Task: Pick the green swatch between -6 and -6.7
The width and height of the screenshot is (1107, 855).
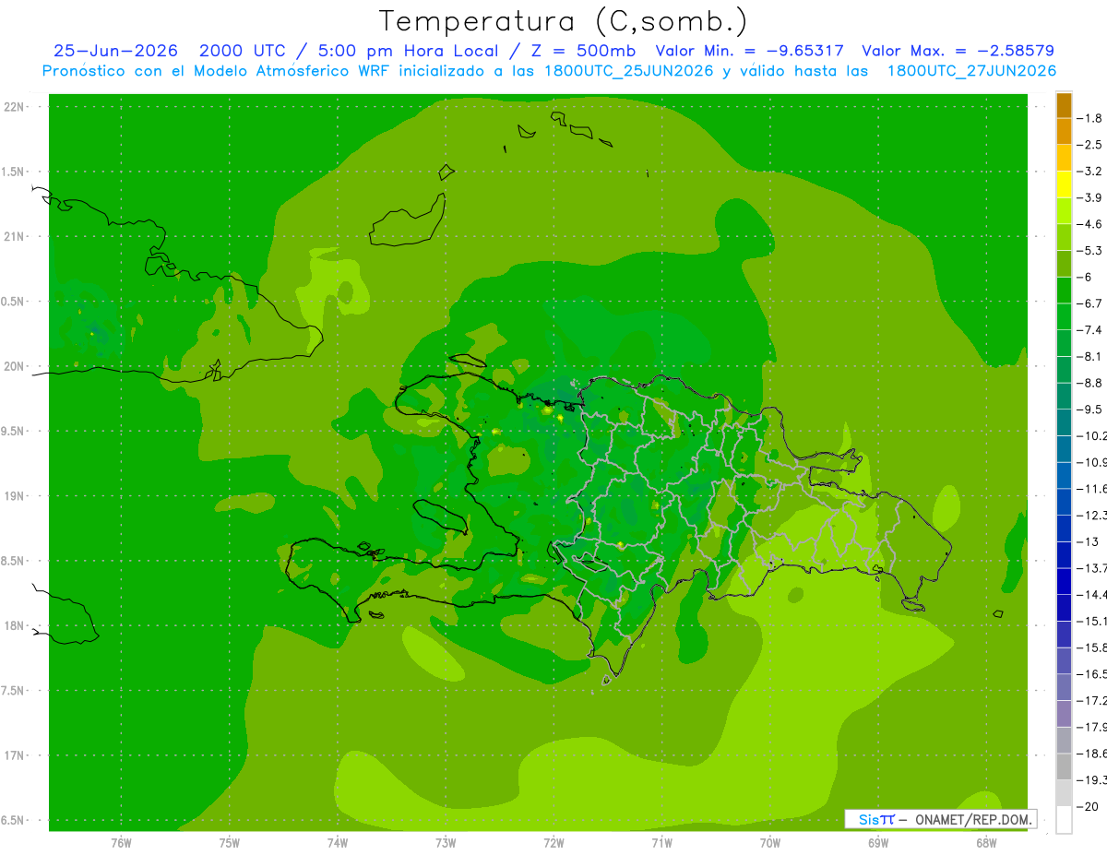Action: [x=1064, y=290]
